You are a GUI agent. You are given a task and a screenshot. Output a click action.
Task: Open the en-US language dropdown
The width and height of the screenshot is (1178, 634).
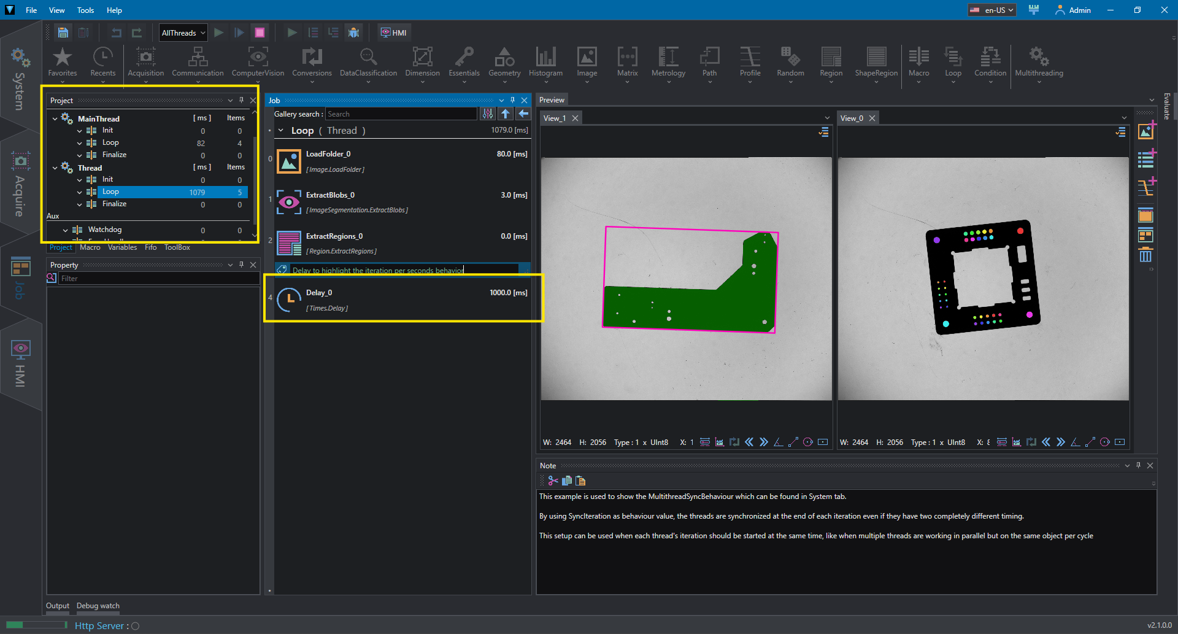pos(992,10)
